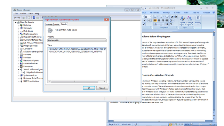This screenshot has width=224, height=126.
Task: Open the File menu in Device Manager
Action: click(16, 13)
